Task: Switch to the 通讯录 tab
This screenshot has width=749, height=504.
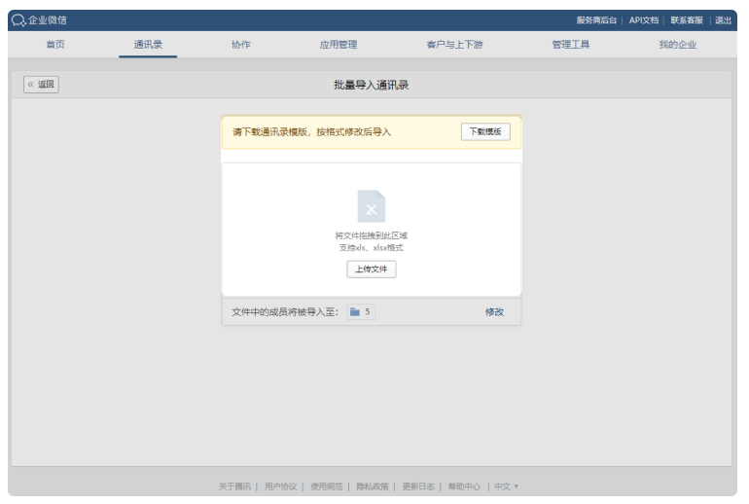Action: 148,45
